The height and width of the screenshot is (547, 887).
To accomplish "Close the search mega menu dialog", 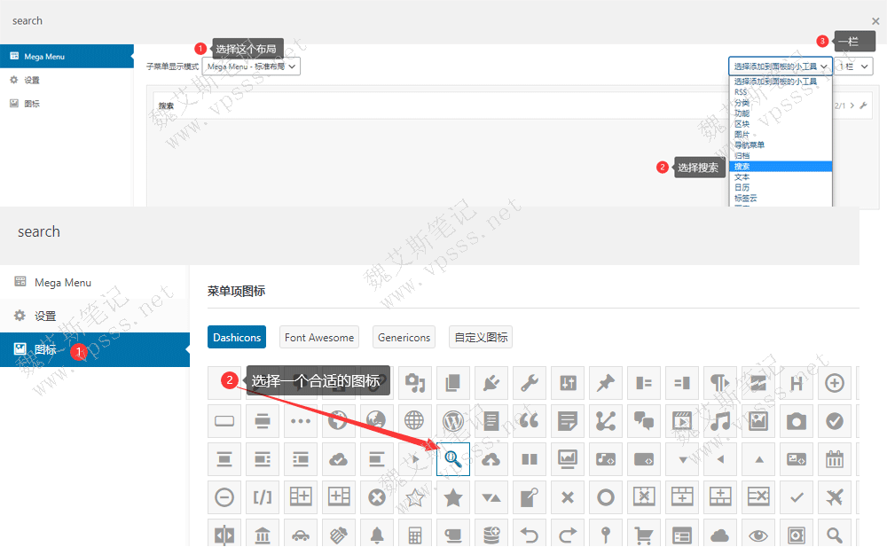I will [x=875, y=21].
